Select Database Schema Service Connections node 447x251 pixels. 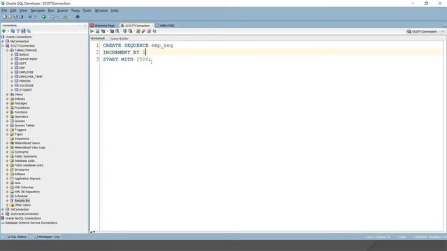[x=31, y=223]
